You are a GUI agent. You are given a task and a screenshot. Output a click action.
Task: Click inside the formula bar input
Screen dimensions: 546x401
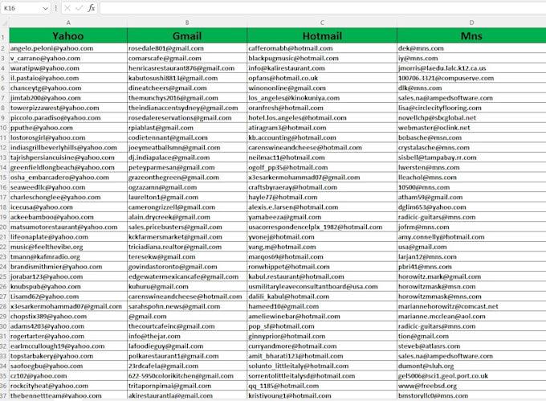[x=323, y=8]
